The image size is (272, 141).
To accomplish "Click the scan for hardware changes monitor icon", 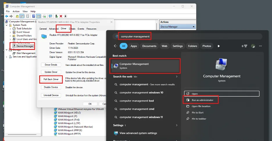I will [50, 16].
